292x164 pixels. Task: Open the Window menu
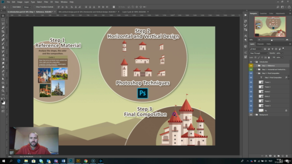click(x=64, y=2)
